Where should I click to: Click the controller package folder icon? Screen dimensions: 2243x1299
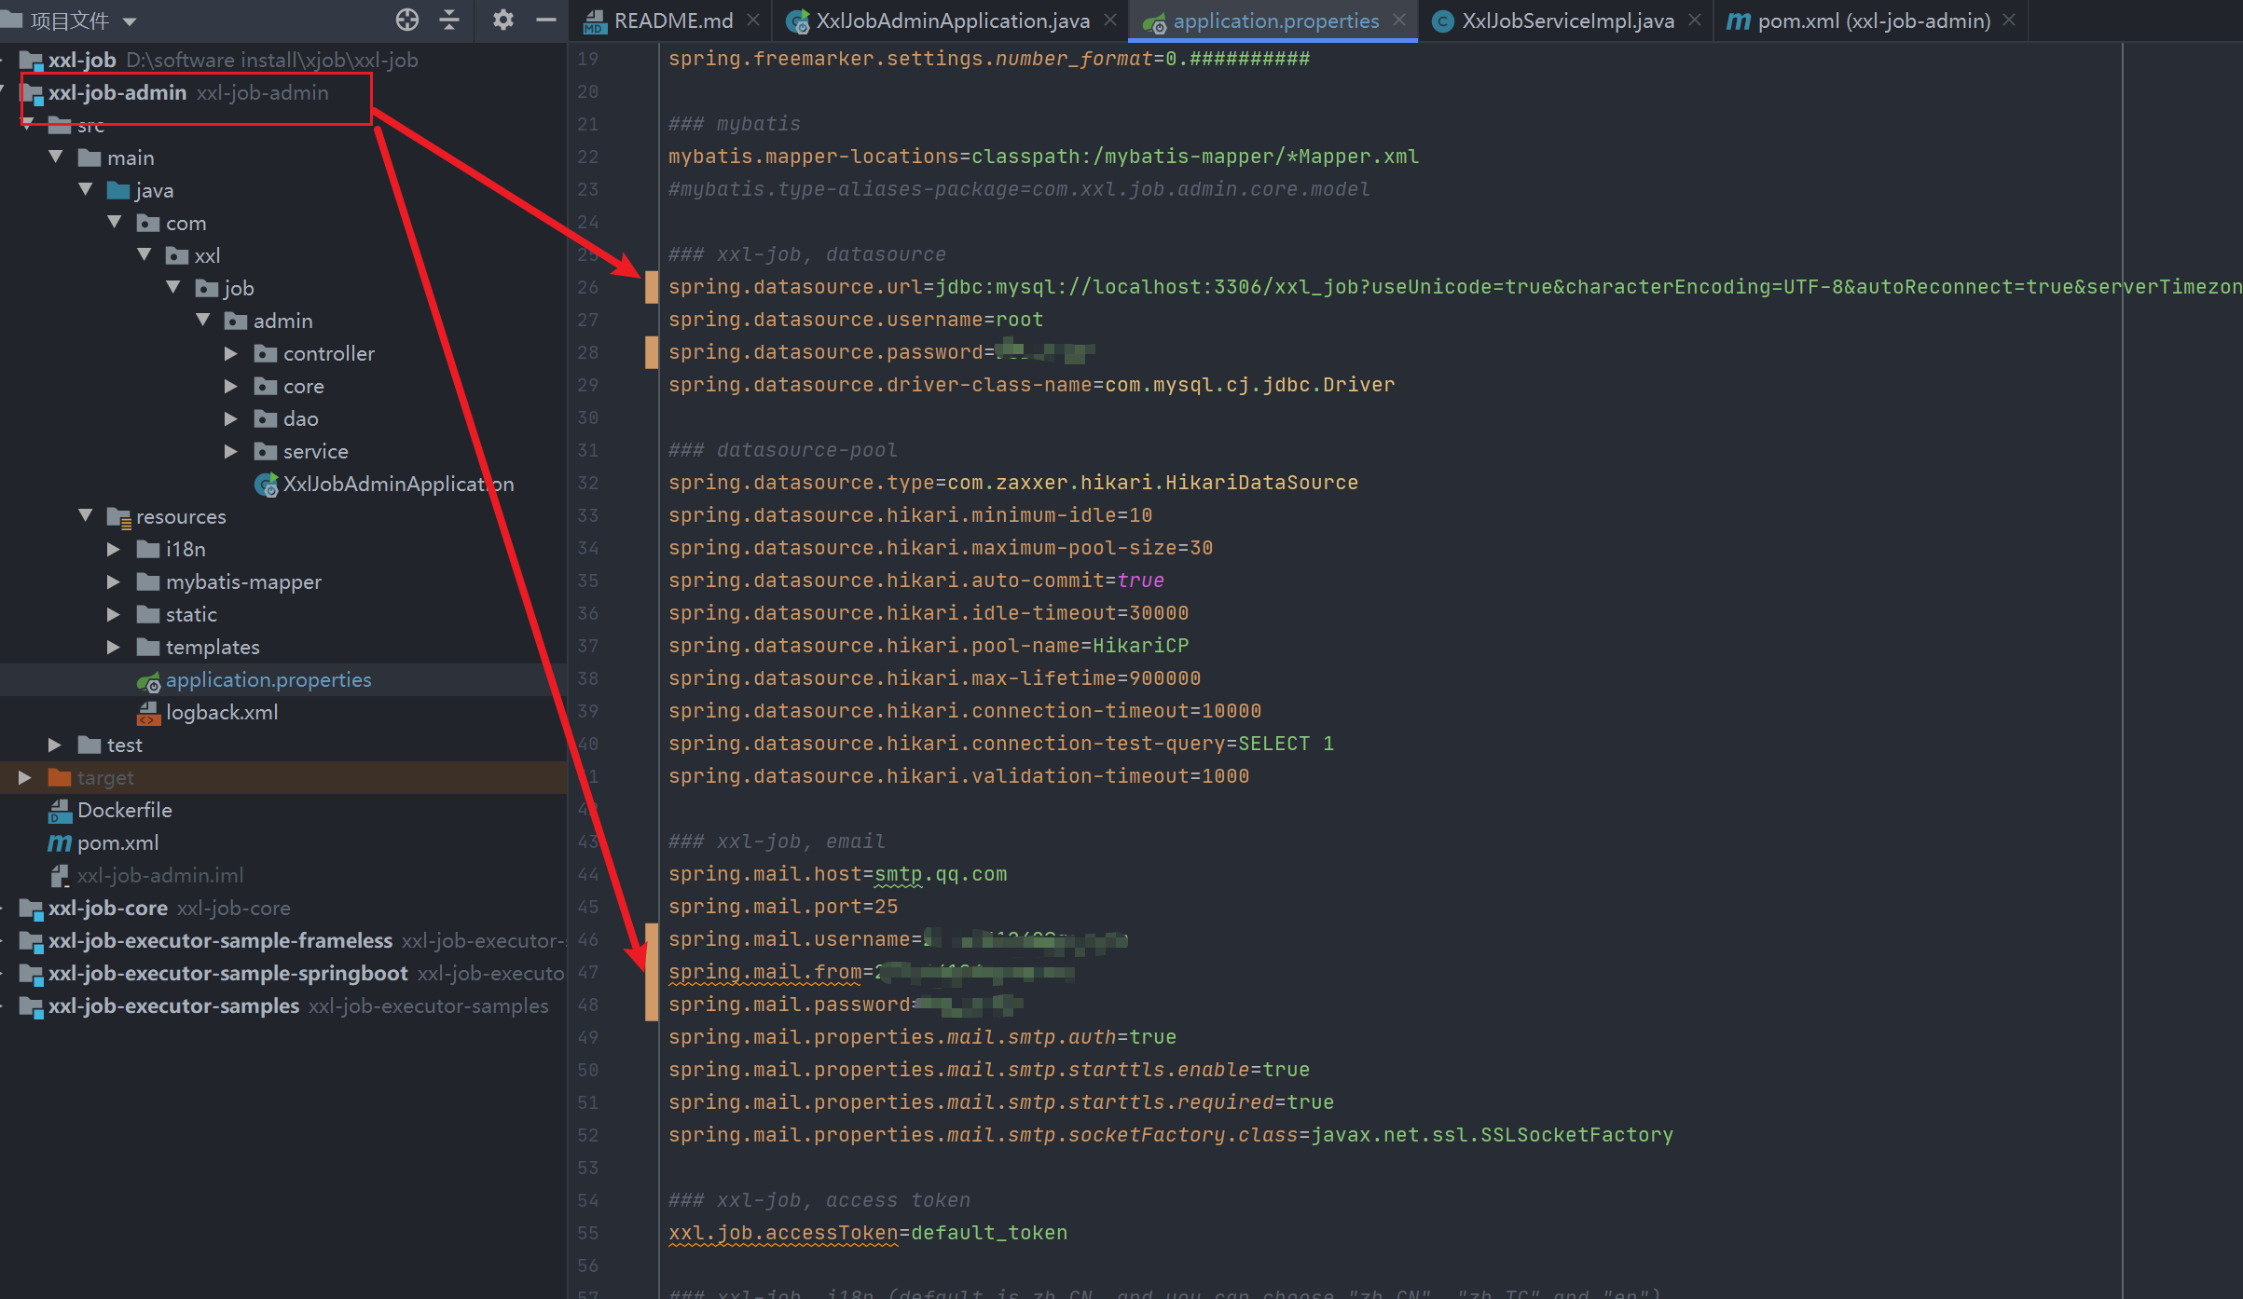(x=266, y=353)
